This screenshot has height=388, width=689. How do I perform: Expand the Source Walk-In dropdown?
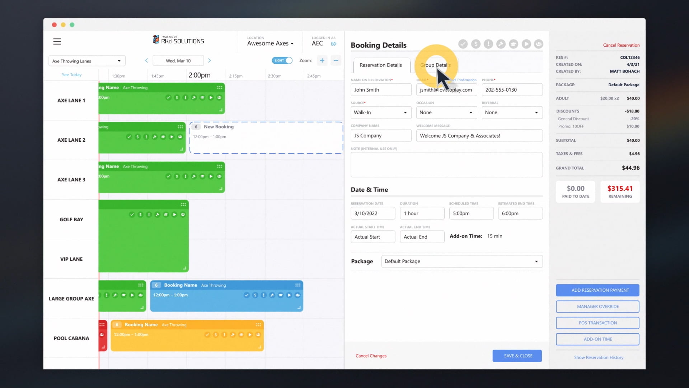coord(381,112)
